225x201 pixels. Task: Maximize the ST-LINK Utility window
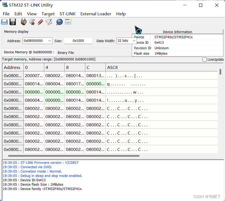point(201,5)
